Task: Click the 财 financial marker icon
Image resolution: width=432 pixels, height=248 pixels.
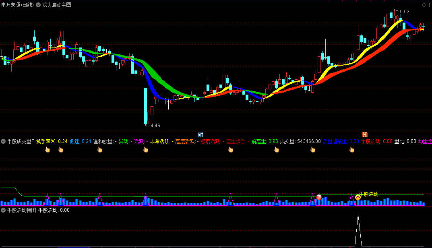Action: coord(200,134)
